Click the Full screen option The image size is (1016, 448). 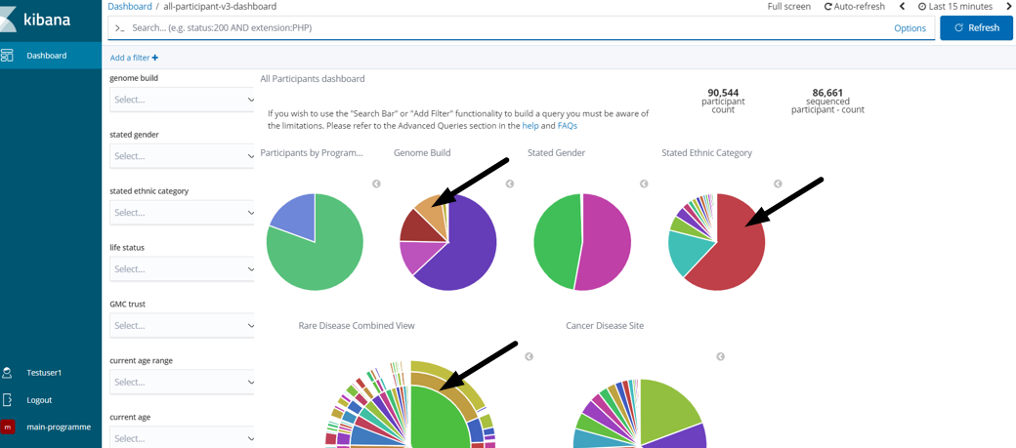[788, 7]
